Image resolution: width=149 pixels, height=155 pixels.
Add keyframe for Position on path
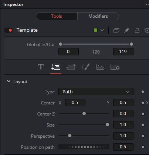tap(143, 147)
